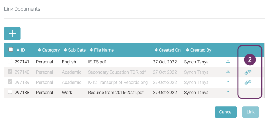Image resolution: width=269 pixels, height=126 pixels.
Task: Sort by Created On date
Action: (x=168, y=50)
